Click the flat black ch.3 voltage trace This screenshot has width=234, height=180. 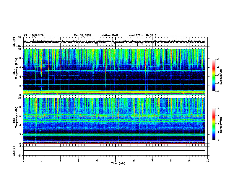(114, 151)
